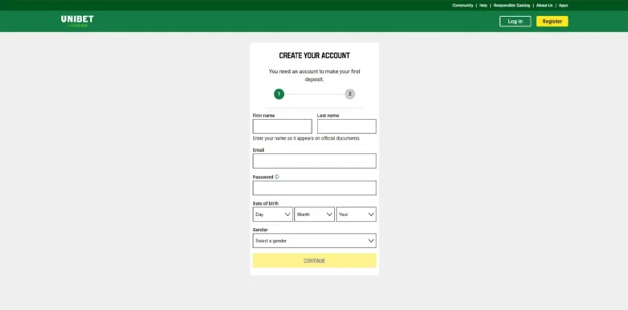Open the Community link
Image resolution: width=628 pixels, height=310 pixels.
click(463, 6)
